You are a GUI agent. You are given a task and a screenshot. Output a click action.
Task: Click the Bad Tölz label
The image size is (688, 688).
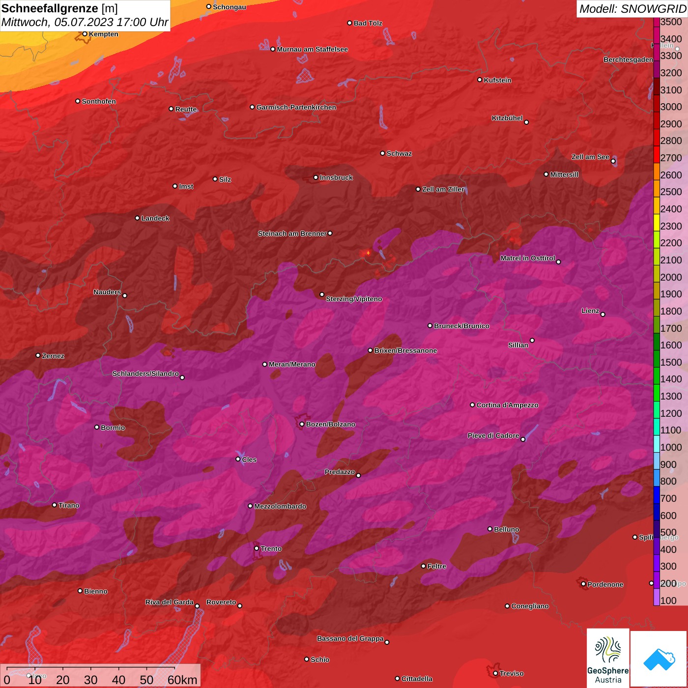coord(368,23)
